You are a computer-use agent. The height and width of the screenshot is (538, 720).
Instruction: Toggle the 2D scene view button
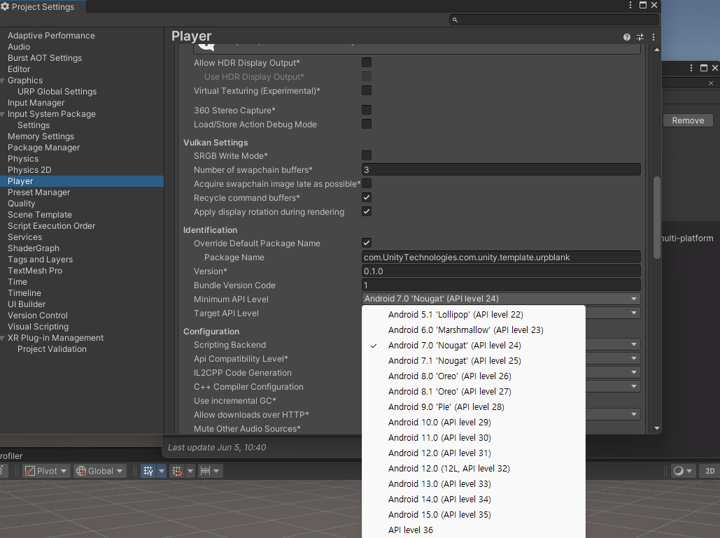pos(710,471)
